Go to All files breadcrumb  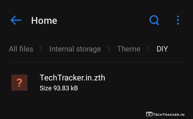point(21,49)
